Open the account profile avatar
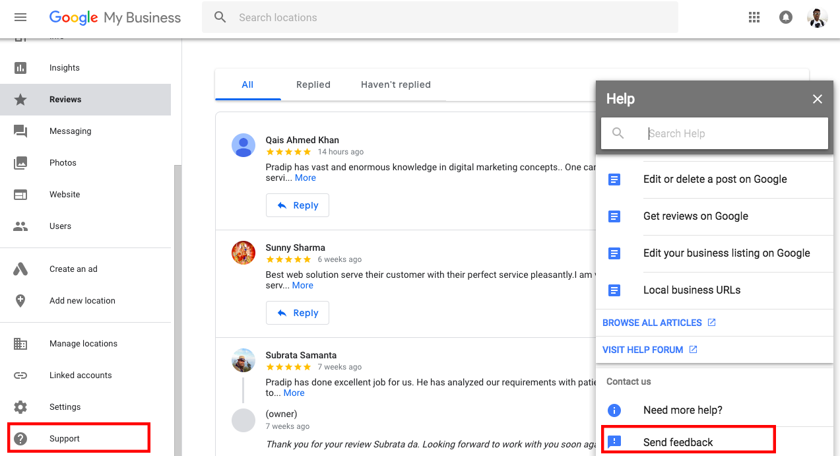This screenshot has width=840, height=456. point(817,17)
